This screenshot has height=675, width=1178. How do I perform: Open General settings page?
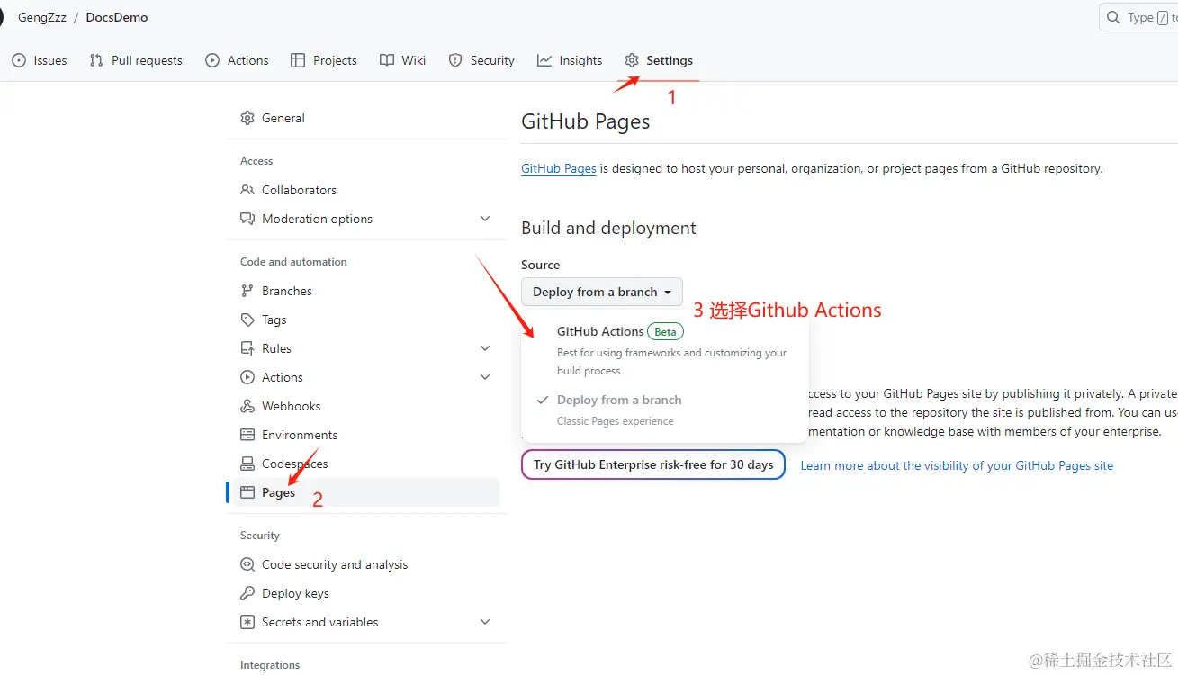click(366, 118)
